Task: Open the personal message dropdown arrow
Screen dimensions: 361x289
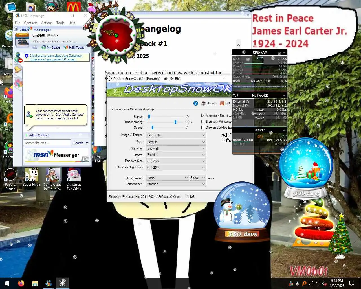Action: coord(74,41)
